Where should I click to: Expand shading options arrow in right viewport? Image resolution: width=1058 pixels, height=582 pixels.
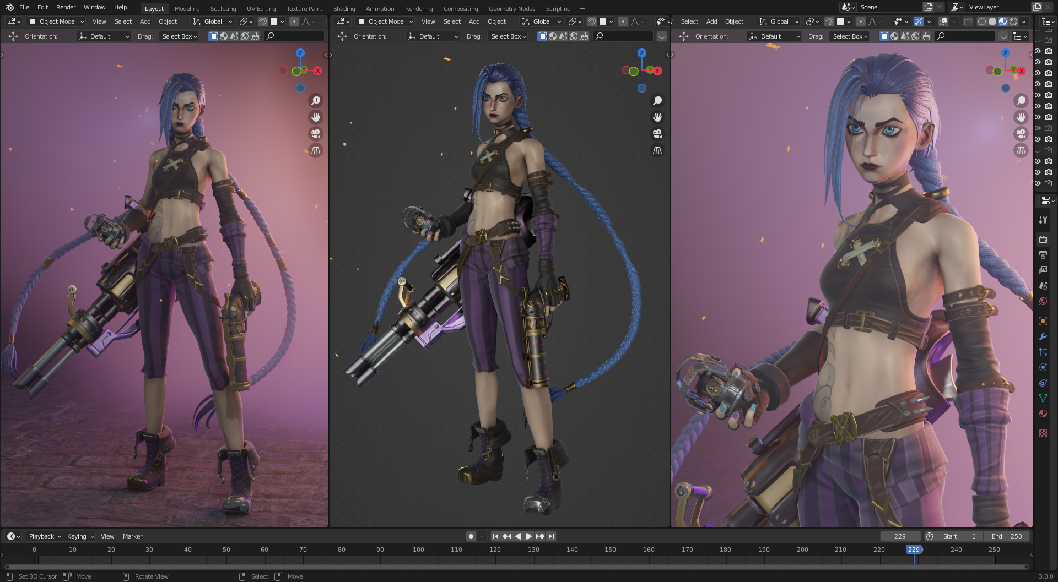coord(1024,21)
